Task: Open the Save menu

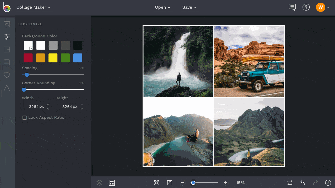Action: [x=189, y=7]
